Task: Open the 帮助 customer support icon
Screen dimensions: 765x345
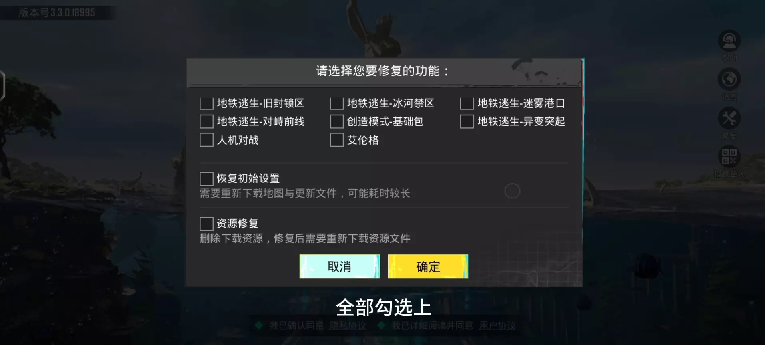Action: coord(729,41)
